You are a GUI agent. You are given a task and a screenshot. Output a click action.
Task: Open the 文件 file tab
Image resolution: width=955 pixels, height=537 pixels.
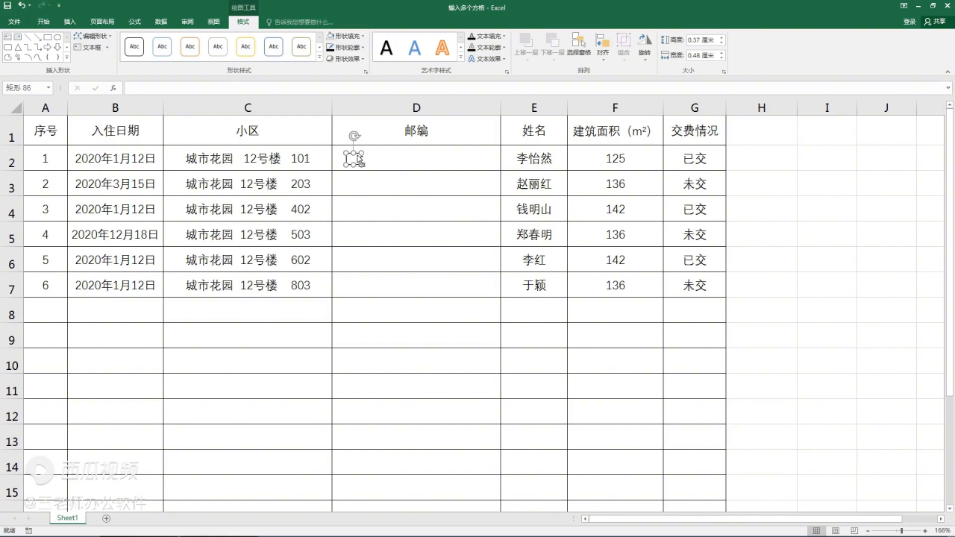pos(14,22)
